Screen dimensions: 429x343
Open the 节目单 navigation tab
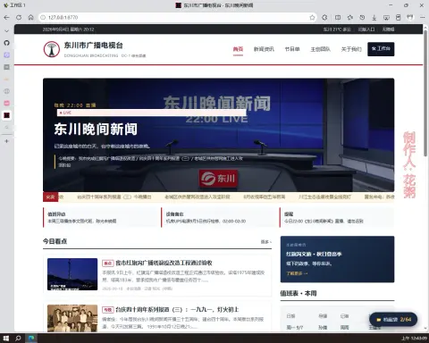(292, 49)
